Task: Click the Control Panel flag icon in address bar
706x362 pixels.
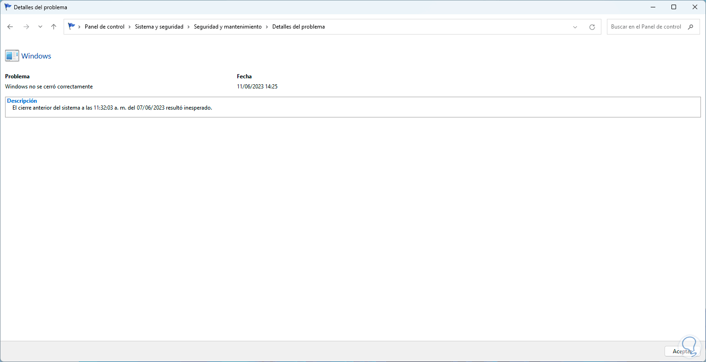Action: tap(71, 26)
